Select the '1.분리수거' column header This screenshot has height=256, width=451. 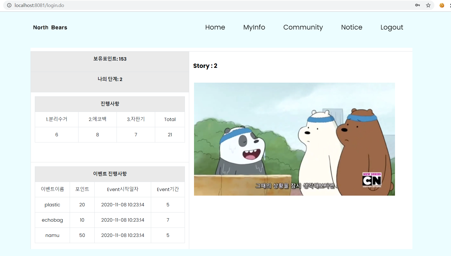point(57,119)
